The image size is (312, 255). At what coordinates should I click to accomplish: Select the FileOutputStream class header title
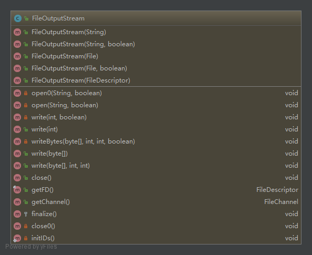click(58, 18)
